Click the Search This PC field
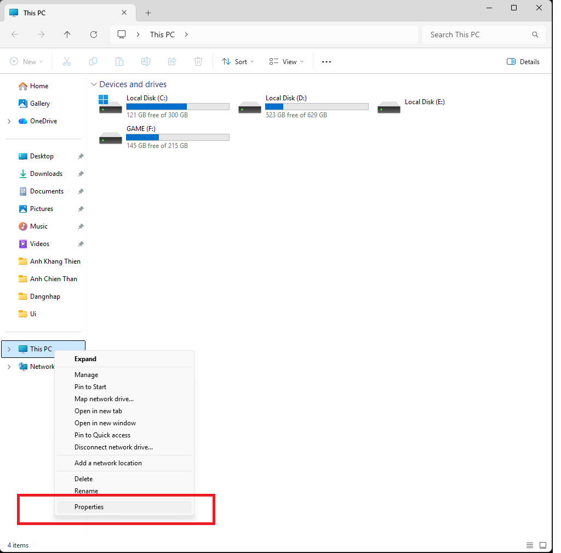This screenshot has height=553, width=561. [477, 35]
